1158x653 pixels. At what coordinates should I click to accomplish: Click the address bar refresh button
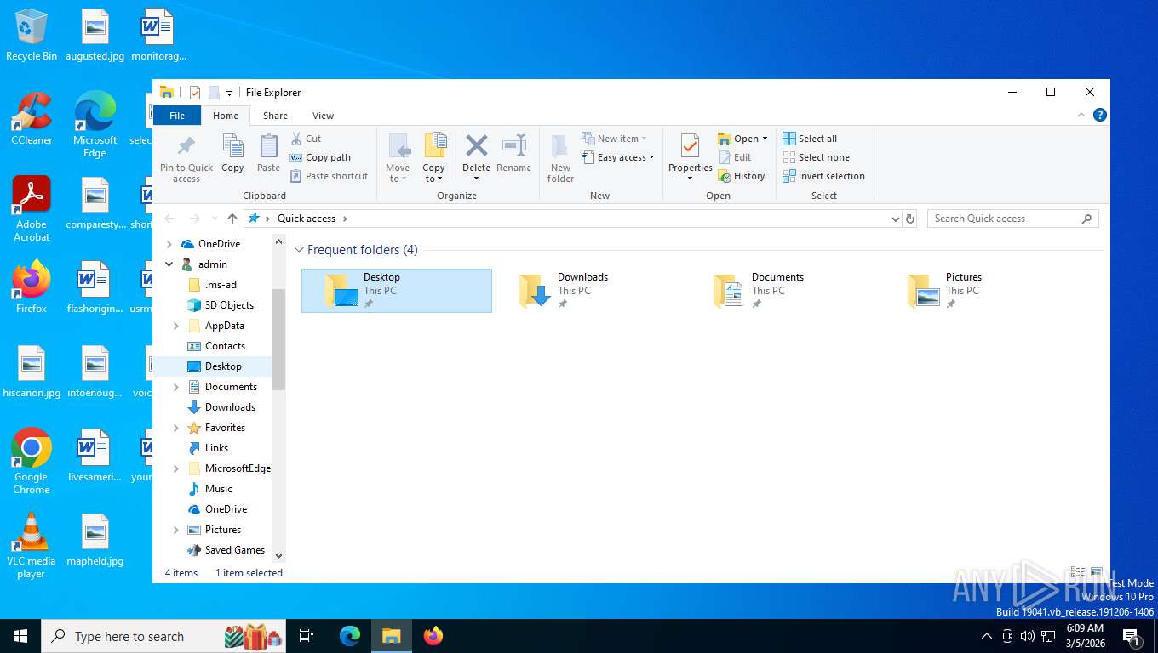coord(910,219)
